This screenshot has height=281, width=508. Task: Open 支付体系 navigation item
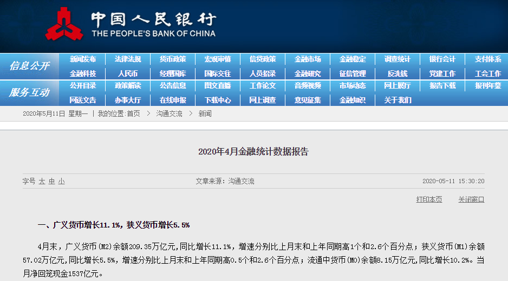[x=488, y=59]
